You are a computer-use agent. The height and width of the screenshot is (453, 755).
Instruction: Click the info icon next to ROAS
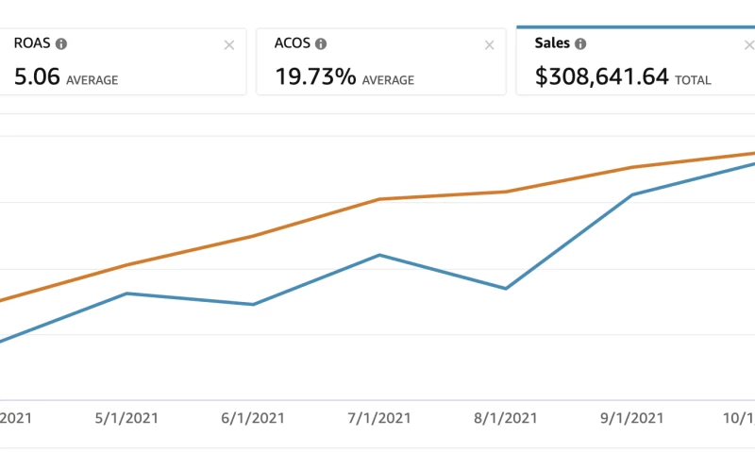click(x=61, y=43)
